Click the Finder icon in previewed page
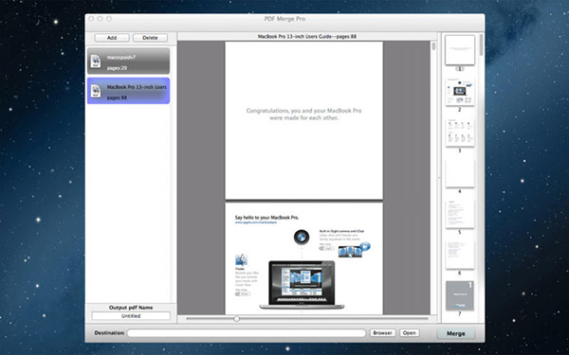This screenshot has height=355, width=569. [241, 260]
